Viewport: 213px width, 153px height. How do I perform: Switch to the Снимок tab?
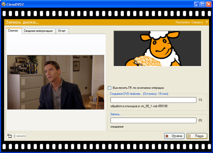pyautogui.click(x=13, y=31)
